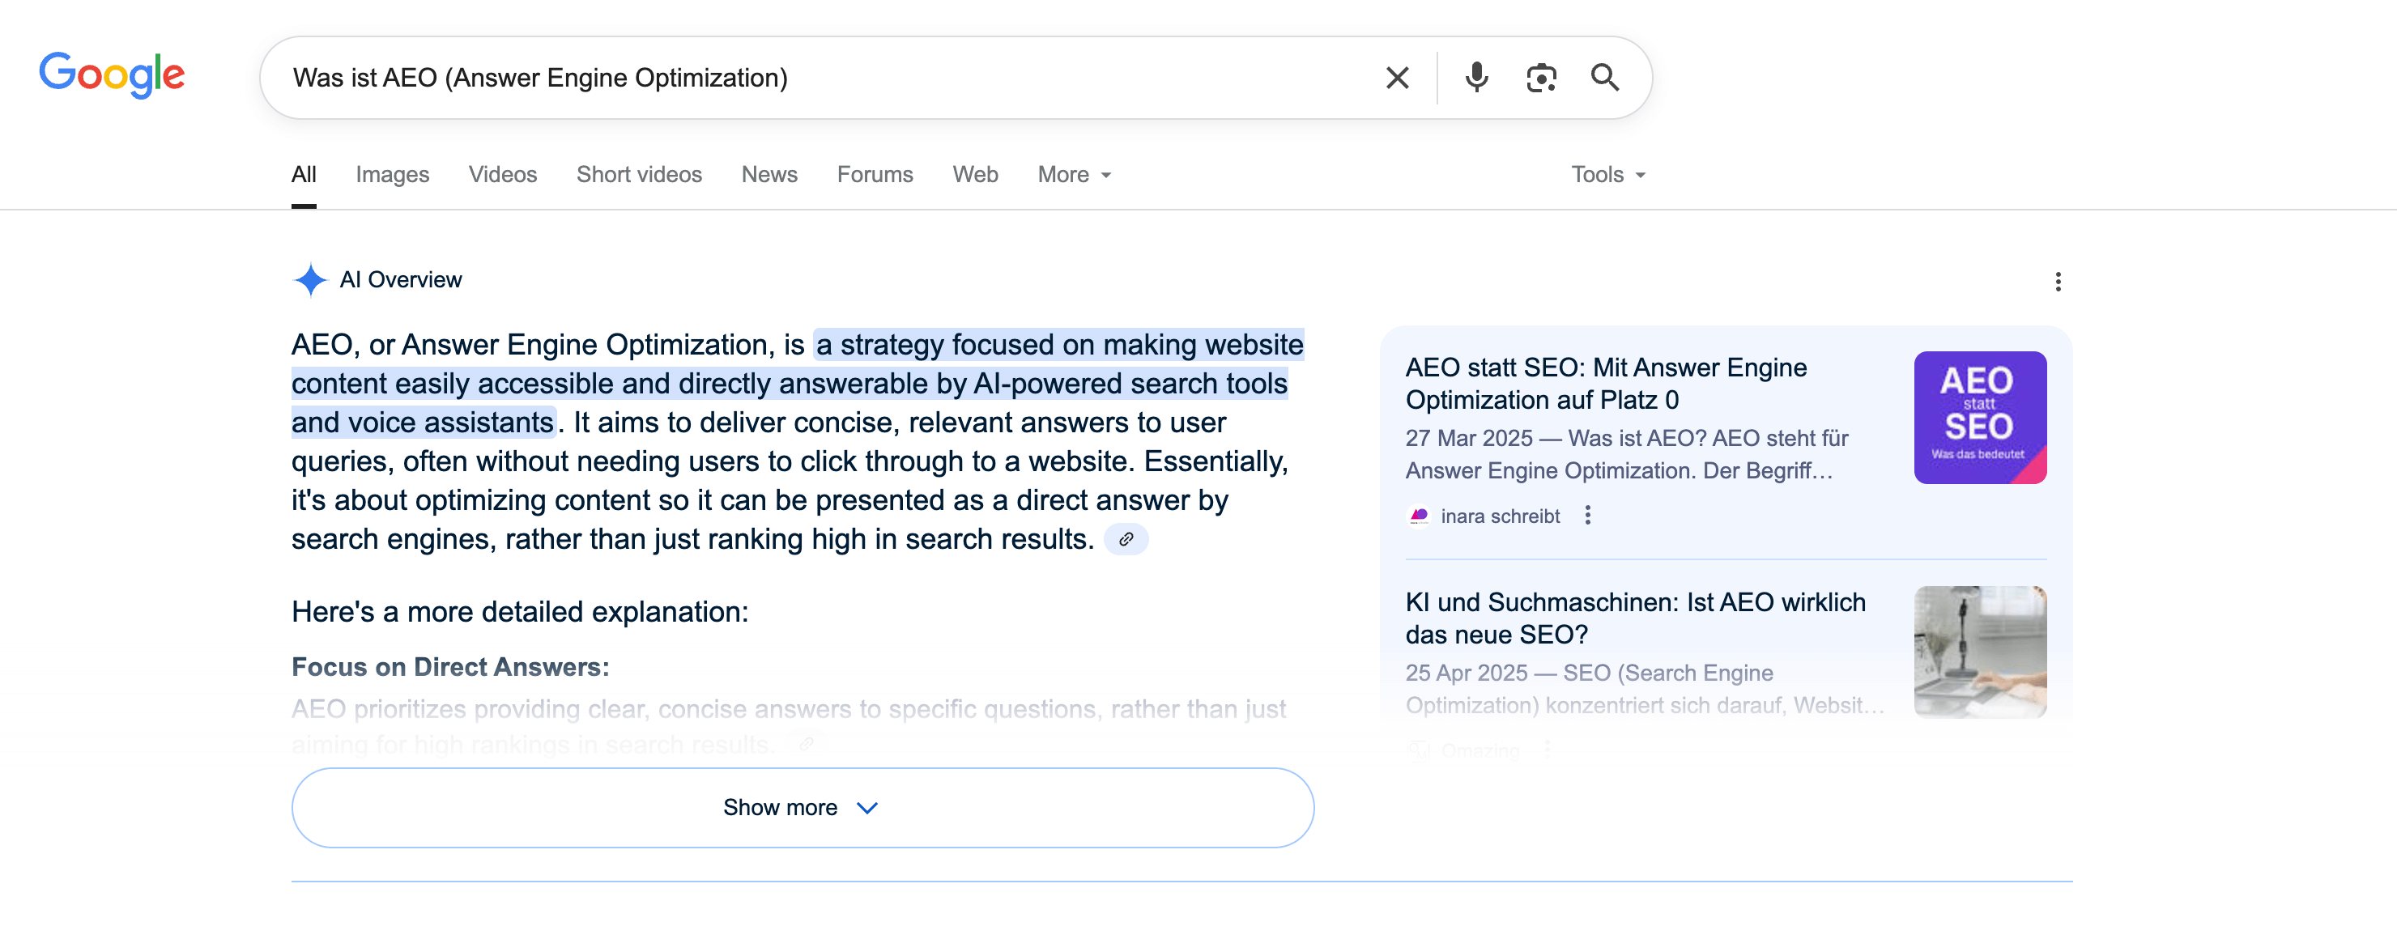Click the link icon after the overview paragraph
Image resolution: width=2397 pixels, height=939 pixels.
(x=1126, y=539)
